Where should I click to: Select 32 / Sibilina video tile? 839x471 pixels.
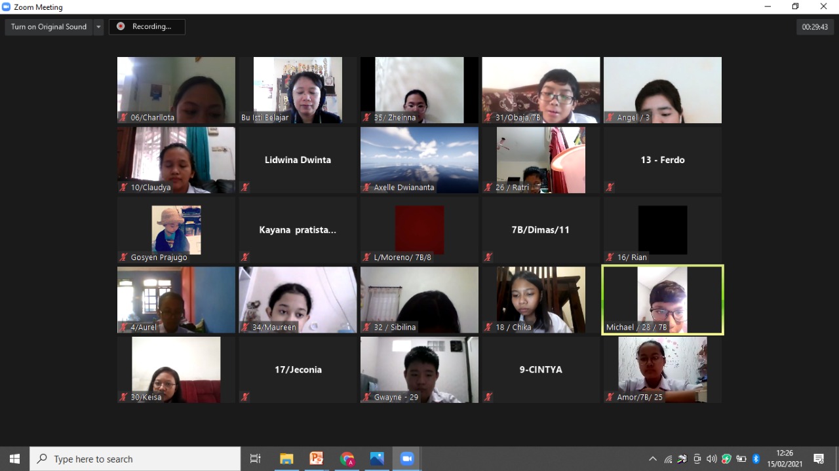point(419,299)
